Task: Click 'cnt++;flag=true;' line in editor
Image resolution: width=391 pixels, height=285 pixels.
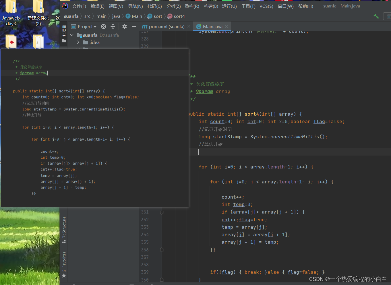Action: pyautogui.click(x=244, y=220)
